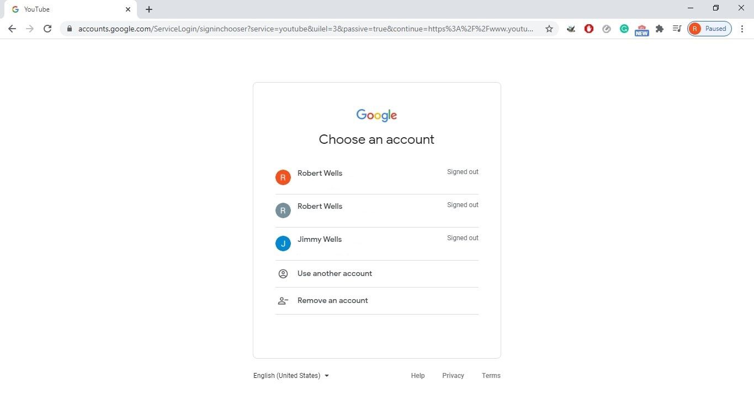
Task: Open the Grammarly extension icon
Action: 624,29
